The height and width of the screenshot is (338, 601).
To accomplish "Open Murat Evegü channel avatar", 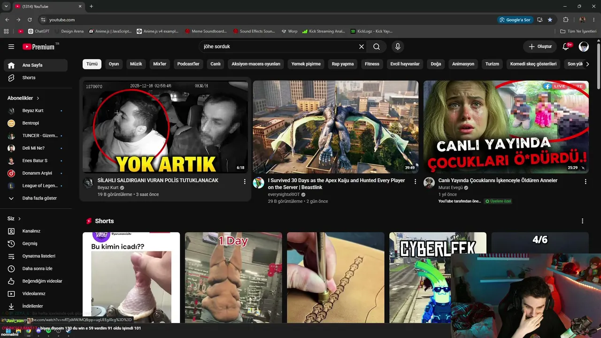I will point(429,183).
